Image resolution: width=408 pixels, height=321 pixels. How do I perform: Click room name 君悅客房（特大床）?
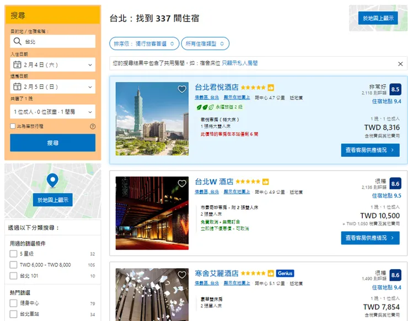pyautogui.click(x=219, y=119)
